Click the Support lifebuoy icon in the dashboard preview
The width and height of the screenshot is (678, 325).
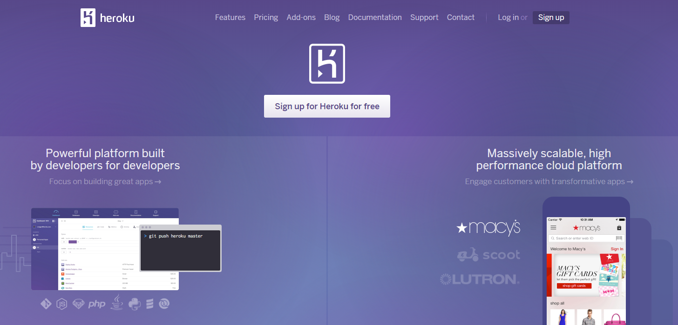[x=156, y=212]
